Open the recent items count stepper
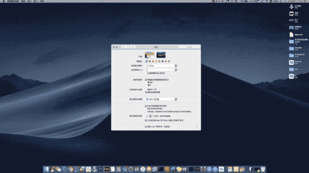 pyautogui.click(x=148, y=116)
